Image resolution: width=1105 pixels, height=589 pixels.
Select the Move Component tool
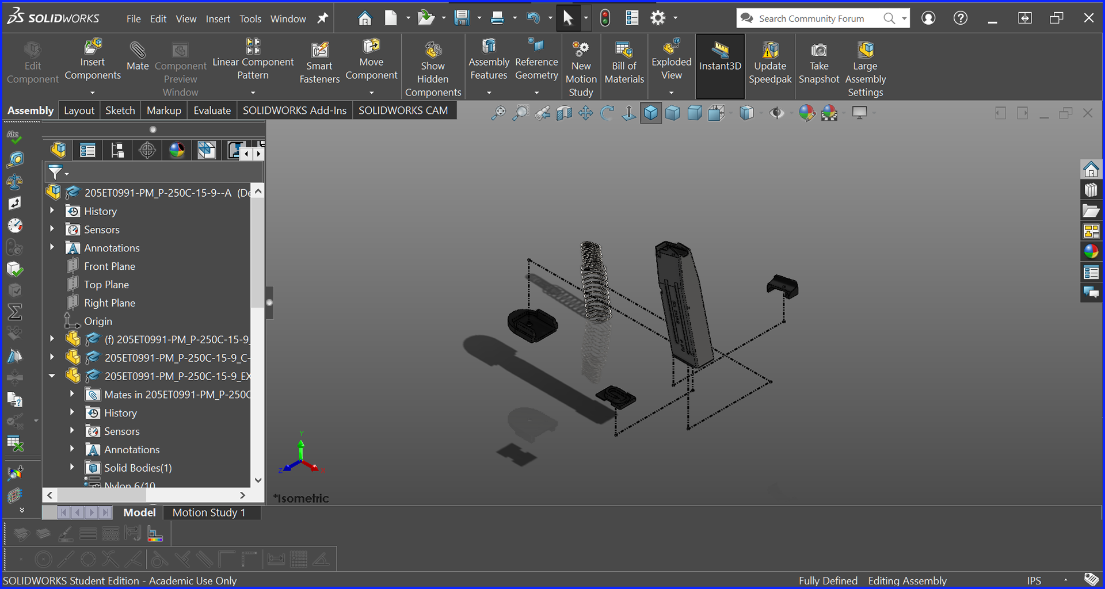coord(371,59)
